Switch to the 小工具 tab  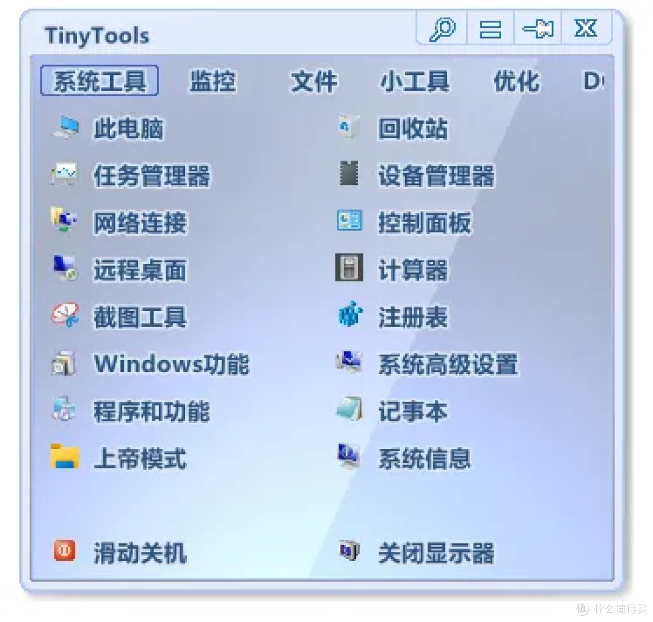(415, 81)
